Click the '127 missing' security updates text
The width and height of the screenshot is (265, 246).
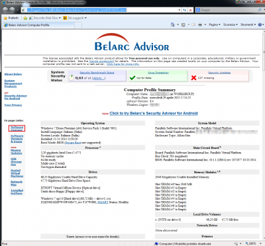pyautogui.click(x=206, y=78)
